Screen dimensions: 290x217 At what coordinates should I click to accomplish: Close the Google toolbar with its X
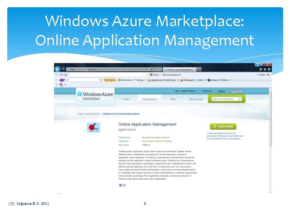(x=56, y=75)
